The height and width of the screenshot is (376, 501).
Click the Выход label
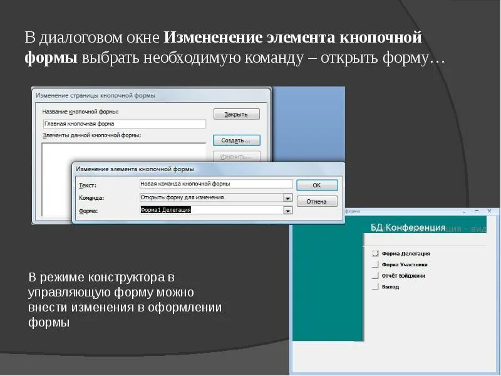[390, 287]
